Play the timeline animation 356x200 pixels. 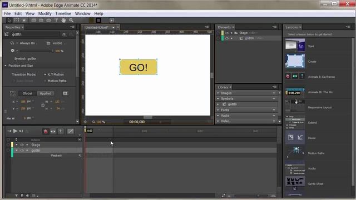tap(15, 131)
